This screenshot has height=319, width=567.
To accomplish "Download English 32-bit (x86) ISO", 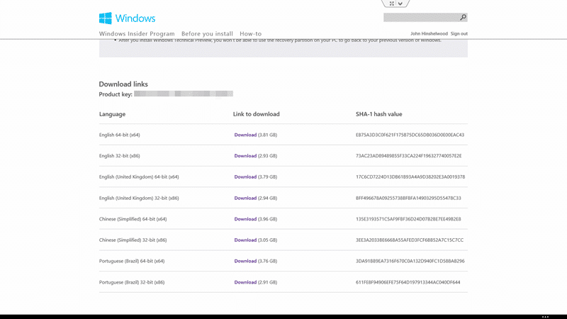I will pos(245,156).
